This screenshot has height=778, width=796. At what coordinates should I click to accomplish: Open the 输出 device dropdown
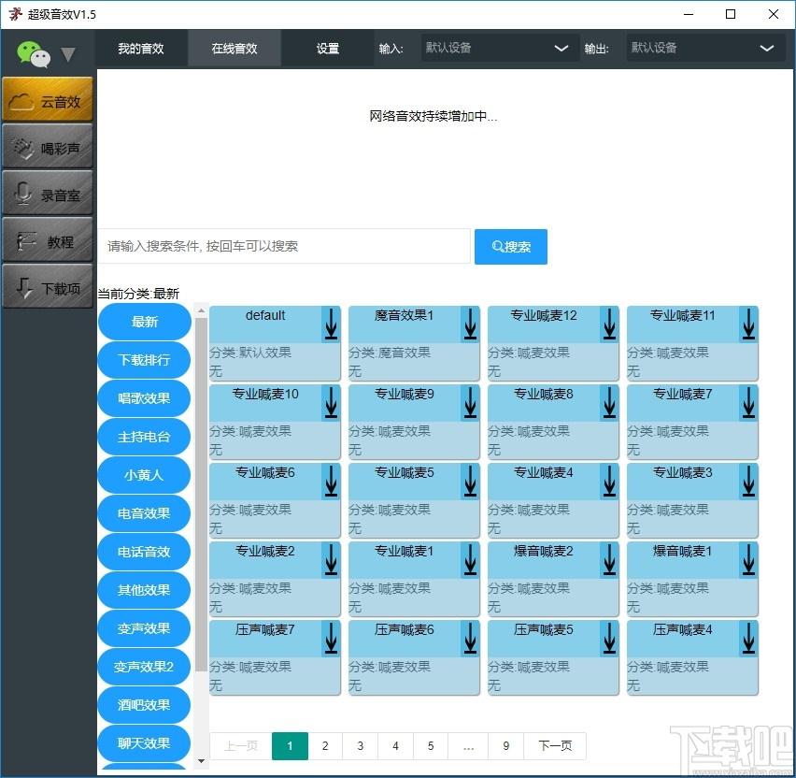point(705,48)
